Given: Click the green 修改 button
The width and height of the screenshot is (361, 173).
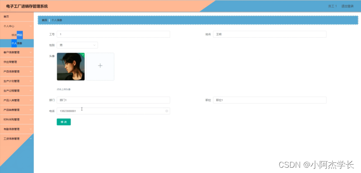Looking at the screenshot, I should (x=64, y=122).
